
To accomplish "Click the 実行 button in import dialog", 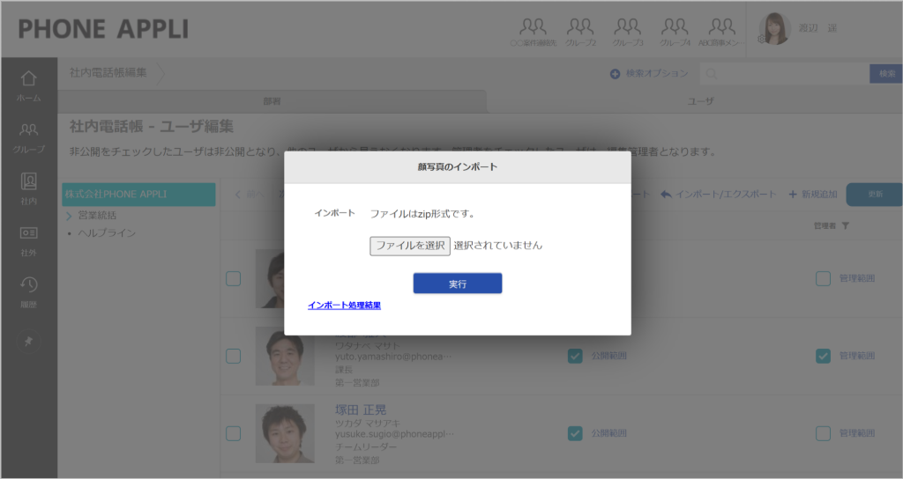I will tap(457, 284).
